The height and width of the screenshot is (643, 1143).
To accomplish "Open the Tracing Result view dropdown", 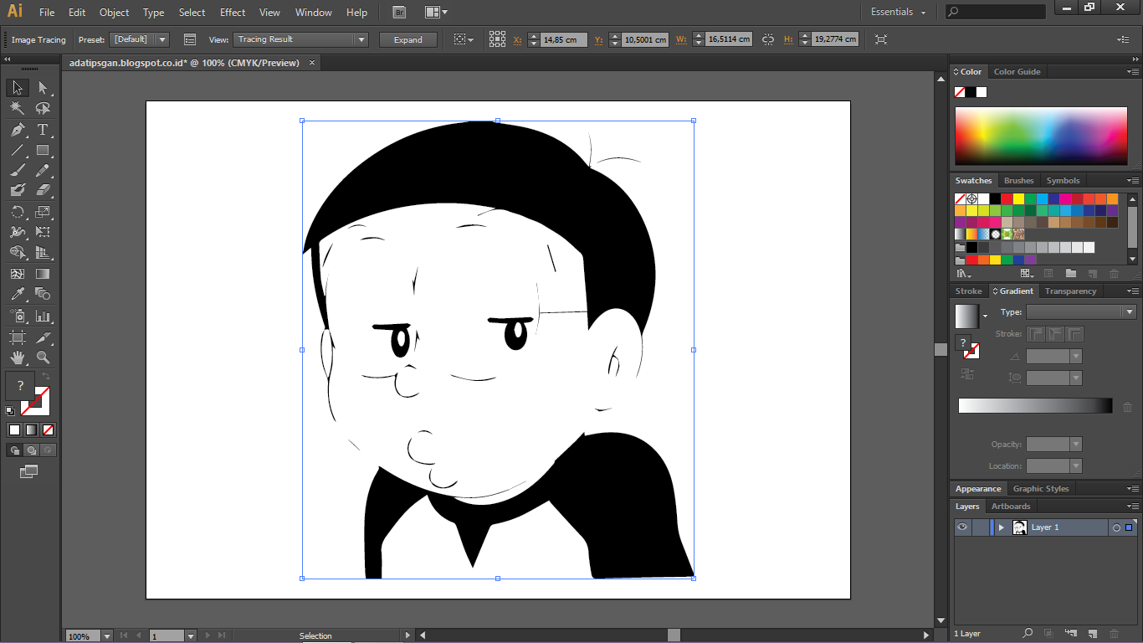I will 361,39.
